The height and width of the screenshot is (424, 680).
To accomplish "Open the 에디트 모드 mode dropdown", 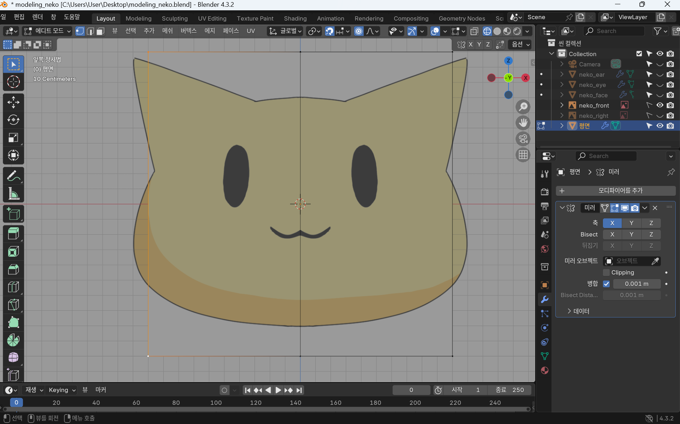I will click(x=47, y=31).
